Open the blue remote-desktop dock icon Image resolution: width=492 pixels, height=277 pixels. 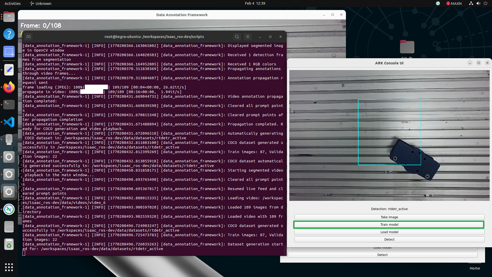9,209
